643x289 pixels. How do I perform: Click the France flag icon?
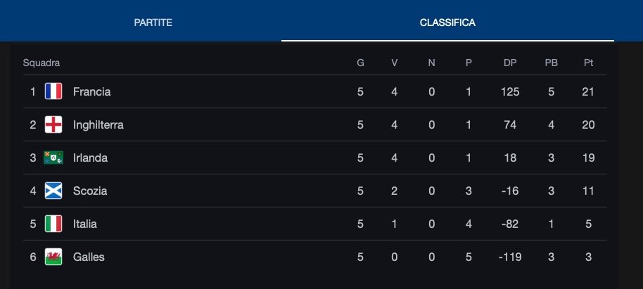(x=53, y=91)
